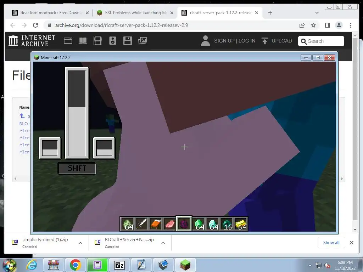
Task: Open the Software floppy disk icon
Action: (x=127, y=41)
